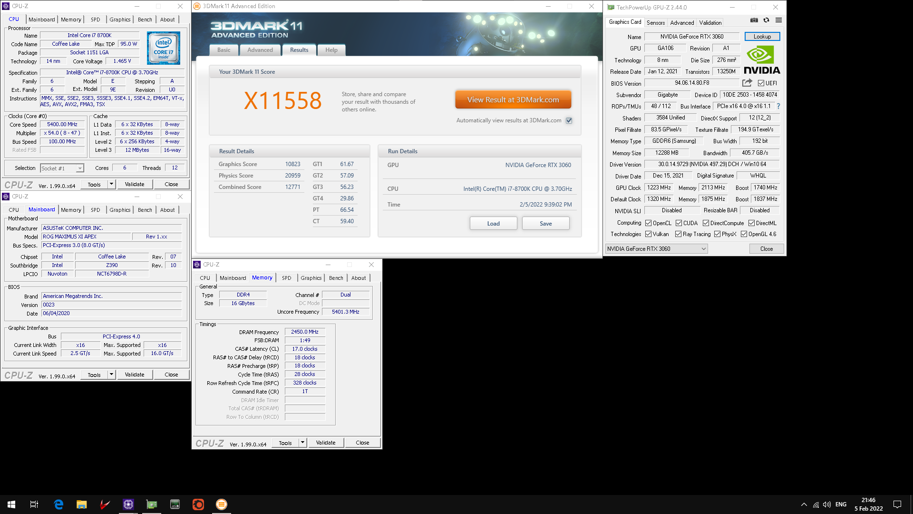This screenshot has width=913, height=514.
Task: Click the 3DMark 11 title bar icon
Action: (197, 6)
